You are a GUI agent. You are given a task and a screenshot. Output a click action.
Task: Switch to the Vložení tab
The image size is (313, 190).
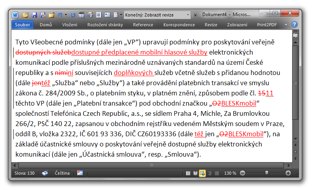tap(69, 25)
